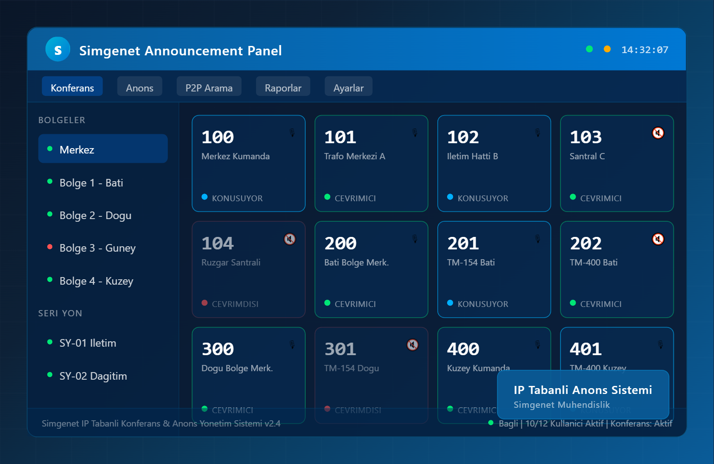Viewport: 714px width, 464px height.
Task: Click microphone icon on card 201
Action: 537,239
